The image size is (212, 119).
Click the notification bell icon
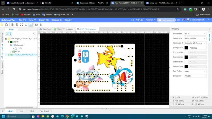[x=183, y=20]
